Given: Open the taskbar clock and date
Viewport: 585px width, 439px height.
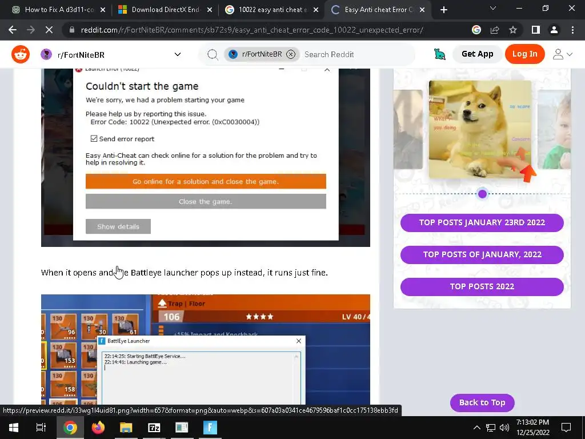Looking at the screenshot, I should (x=533, y=428).
